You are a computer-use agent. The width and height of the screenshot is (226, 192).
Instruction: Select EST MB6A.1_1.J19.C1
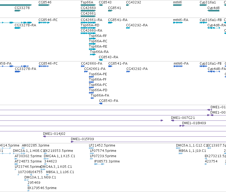[x=181, y=153]
